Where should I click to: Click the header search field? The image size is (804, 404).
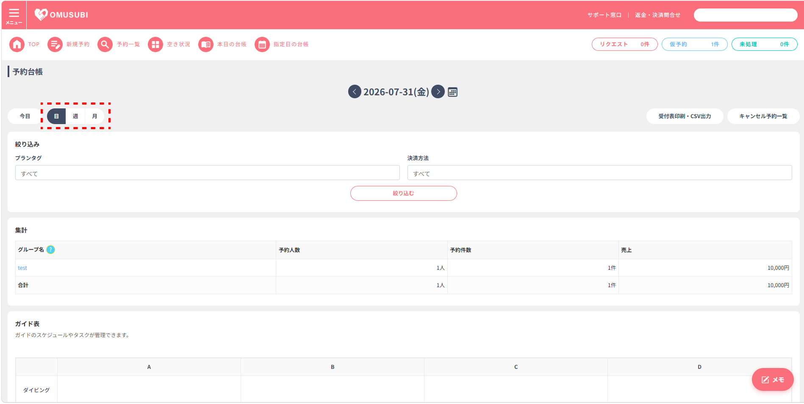746,15
